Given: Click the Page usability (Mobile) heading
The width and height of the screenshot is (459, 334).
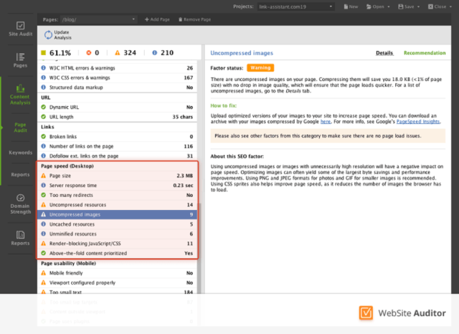Looking at the screenshot, I should [69, 263].
